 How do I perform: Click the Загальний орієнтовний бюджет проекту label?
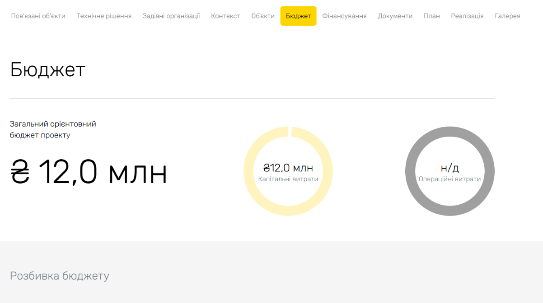[53, 129]
